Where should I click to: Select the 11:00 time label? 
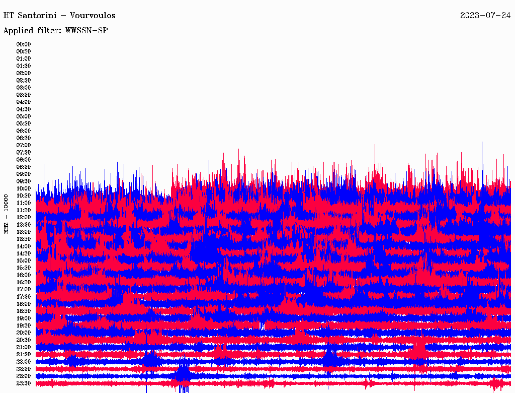tap(24, 203)
